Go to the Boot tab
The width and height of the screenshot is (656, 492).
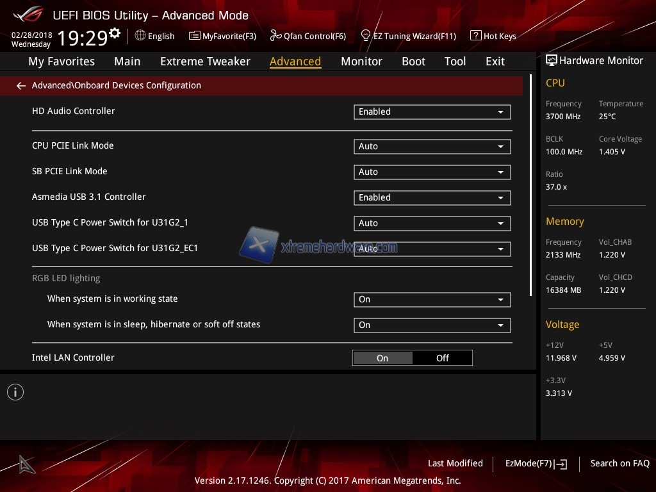point(413,61)
